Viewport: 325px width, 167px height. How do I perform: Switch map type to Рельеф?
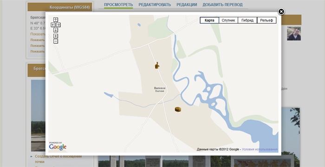(x=266, y=20)
